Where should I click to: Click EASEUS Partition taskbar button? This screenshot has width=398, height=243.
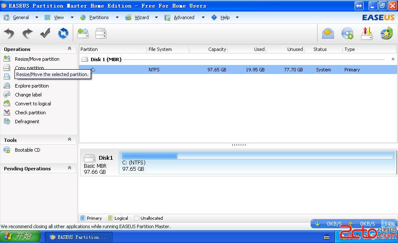[79, 237]
